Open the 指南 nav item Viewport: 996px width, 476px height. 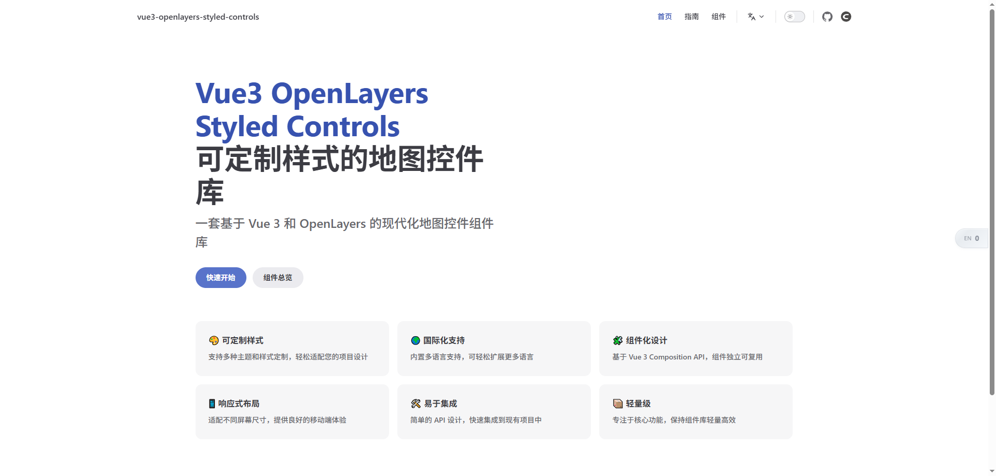691,17
